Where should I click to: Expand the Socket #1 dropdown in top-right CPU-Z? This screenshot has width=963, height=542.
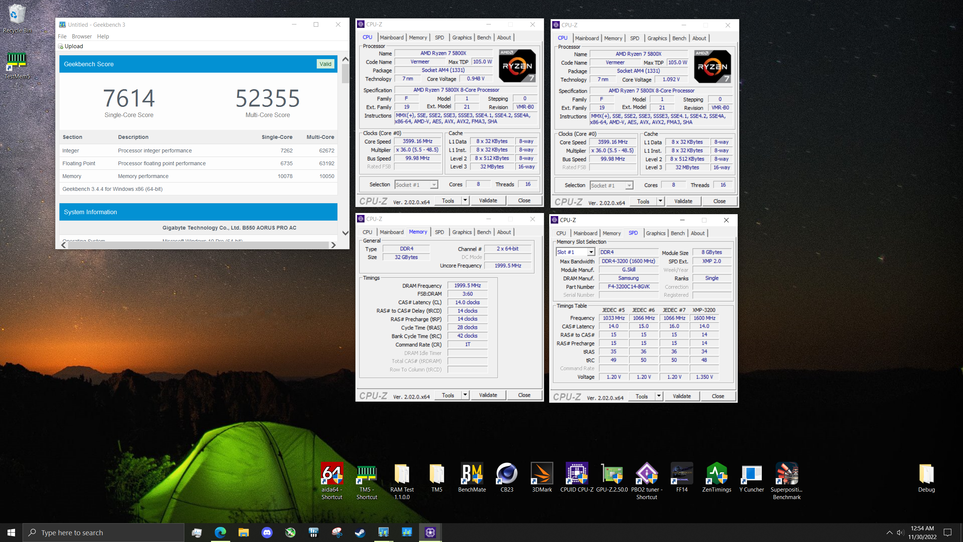coord(629,186)
